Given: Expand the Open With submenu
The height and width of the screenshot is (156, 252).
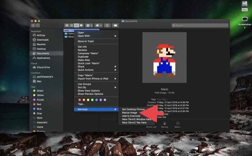Looking at the screenshot, I should click(x=96, y=36).
